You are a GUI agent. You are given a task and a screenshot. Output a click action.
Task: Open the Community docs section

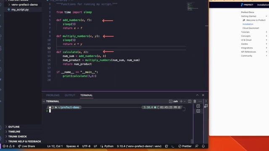(247, 56)
